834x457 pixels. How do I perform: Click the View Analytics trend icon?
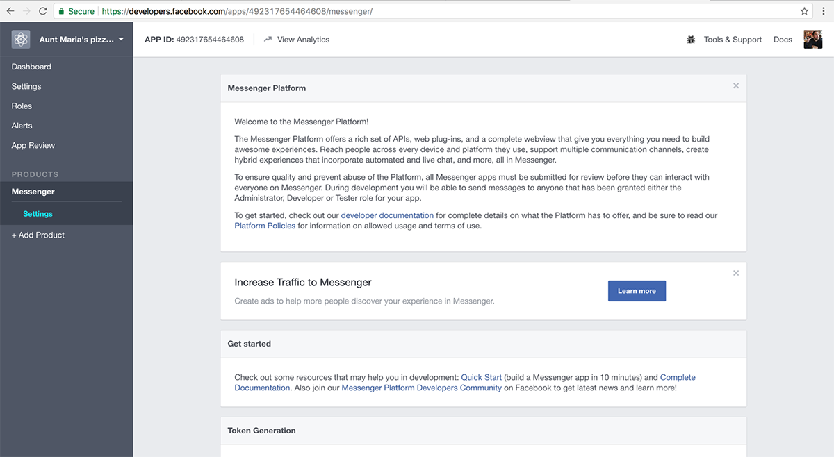[268, 40]
